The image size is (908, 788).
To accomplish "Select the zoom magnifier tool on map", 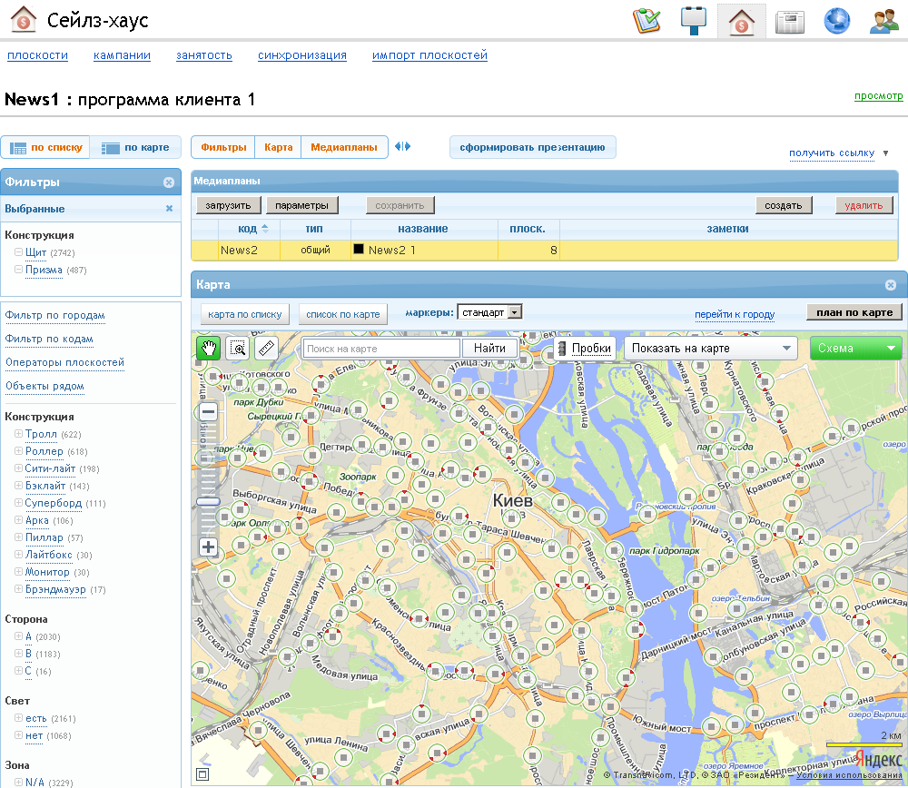I will pyautogui.click(x=237, y=348).
